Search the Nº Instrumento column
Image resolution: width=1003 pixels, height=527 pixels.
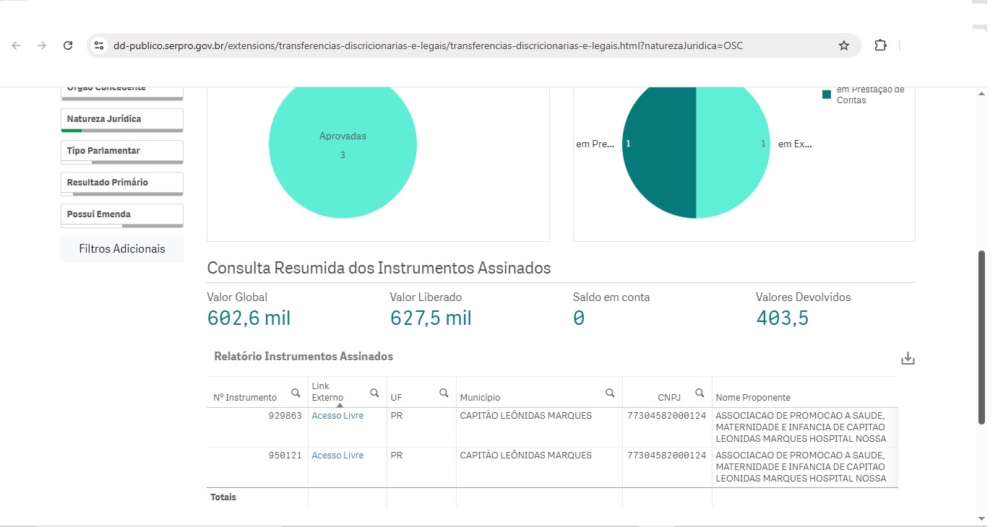[296, 393]
